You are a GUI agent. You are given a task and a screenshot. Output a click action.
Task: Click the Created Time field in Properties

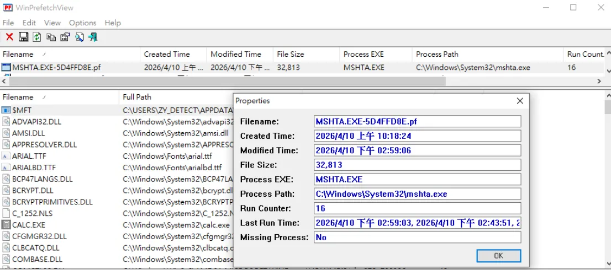click(x=417, y=136)
